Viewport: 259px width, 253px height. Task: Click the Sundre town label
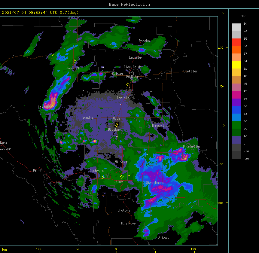(88, 117)
